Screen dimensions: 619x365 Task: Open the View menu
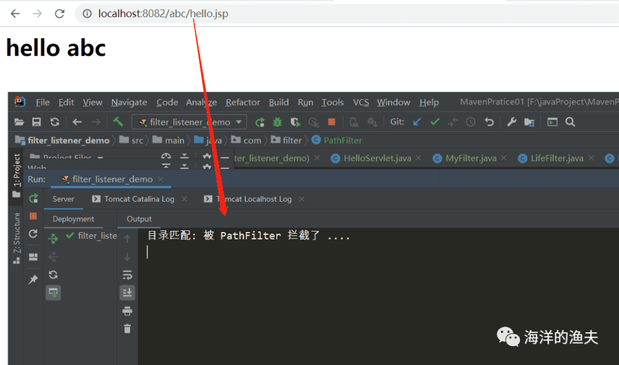(92, 102)
